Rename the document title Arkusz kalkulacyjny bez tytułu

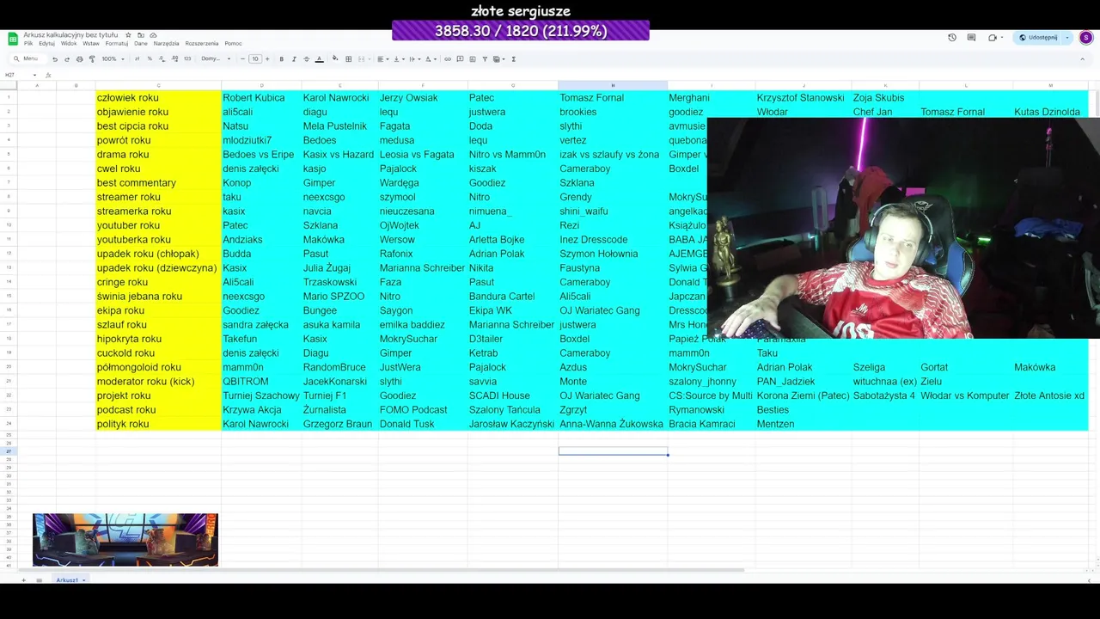(70, 35)
